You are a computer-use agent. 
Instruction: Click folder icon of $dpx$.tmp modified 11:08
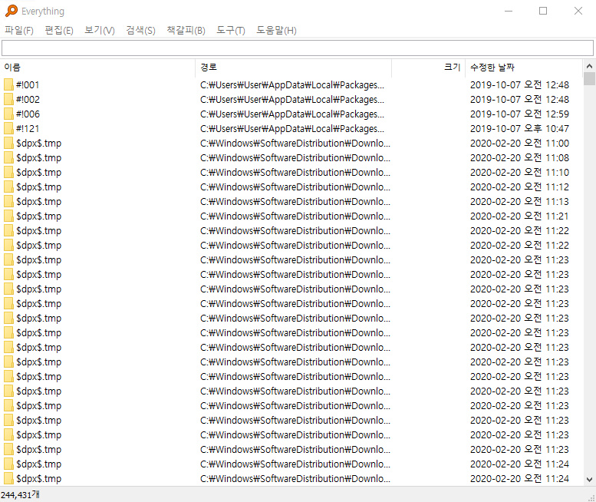(x=8, y=157)
